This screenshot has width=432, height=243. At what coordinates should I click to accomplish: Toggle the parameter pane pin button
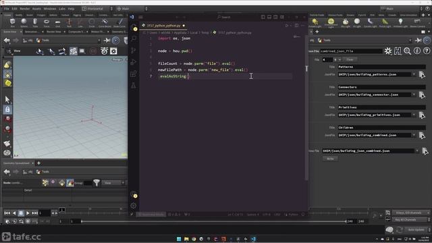click(418, 40)
